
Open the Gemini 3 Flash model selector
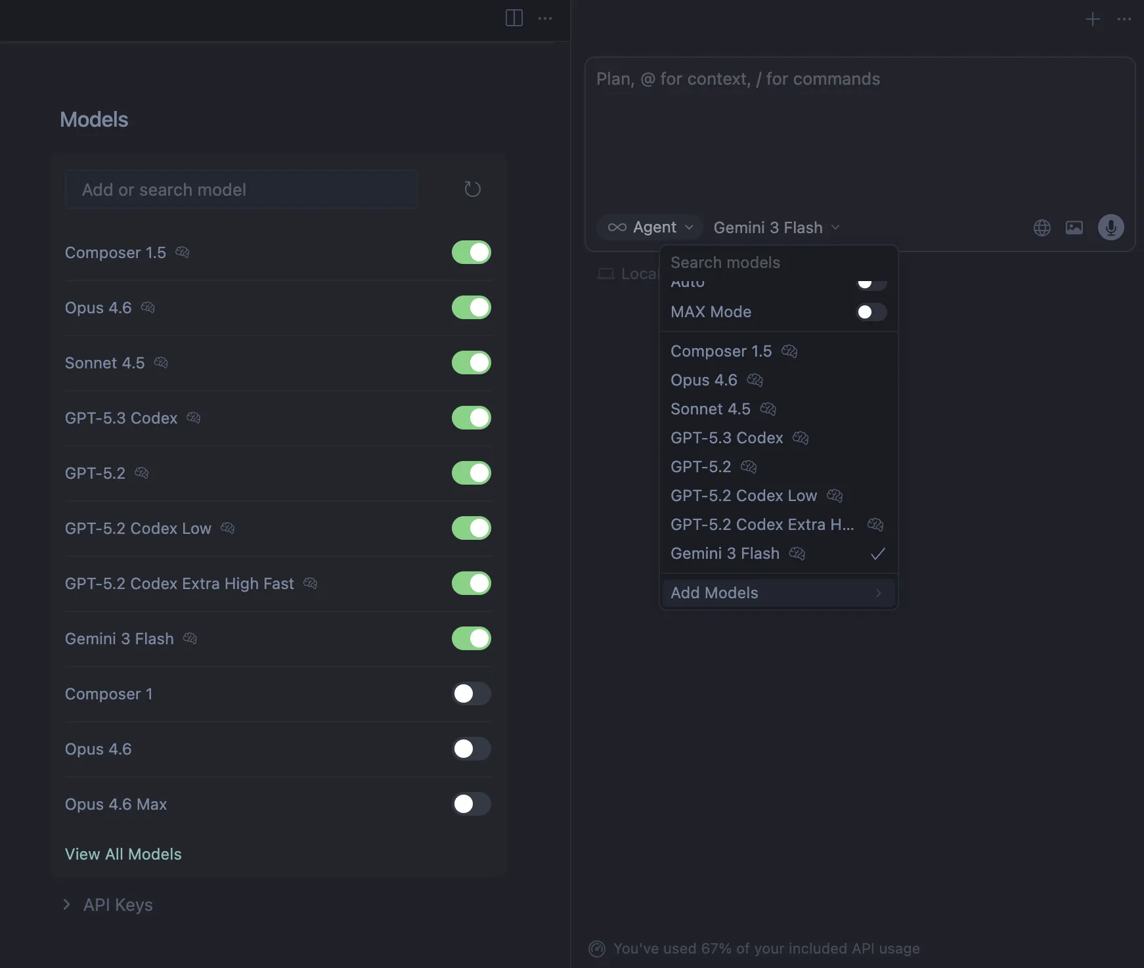click(x=776, y=228)
